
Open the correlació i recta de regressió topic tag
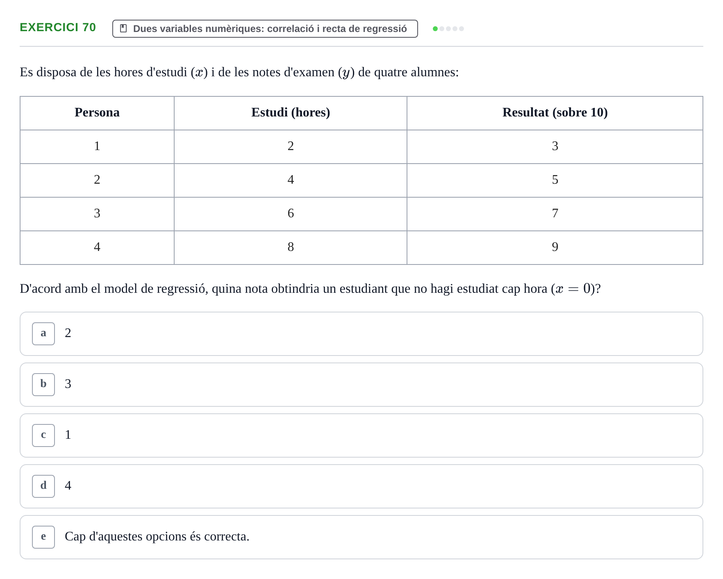265,29
